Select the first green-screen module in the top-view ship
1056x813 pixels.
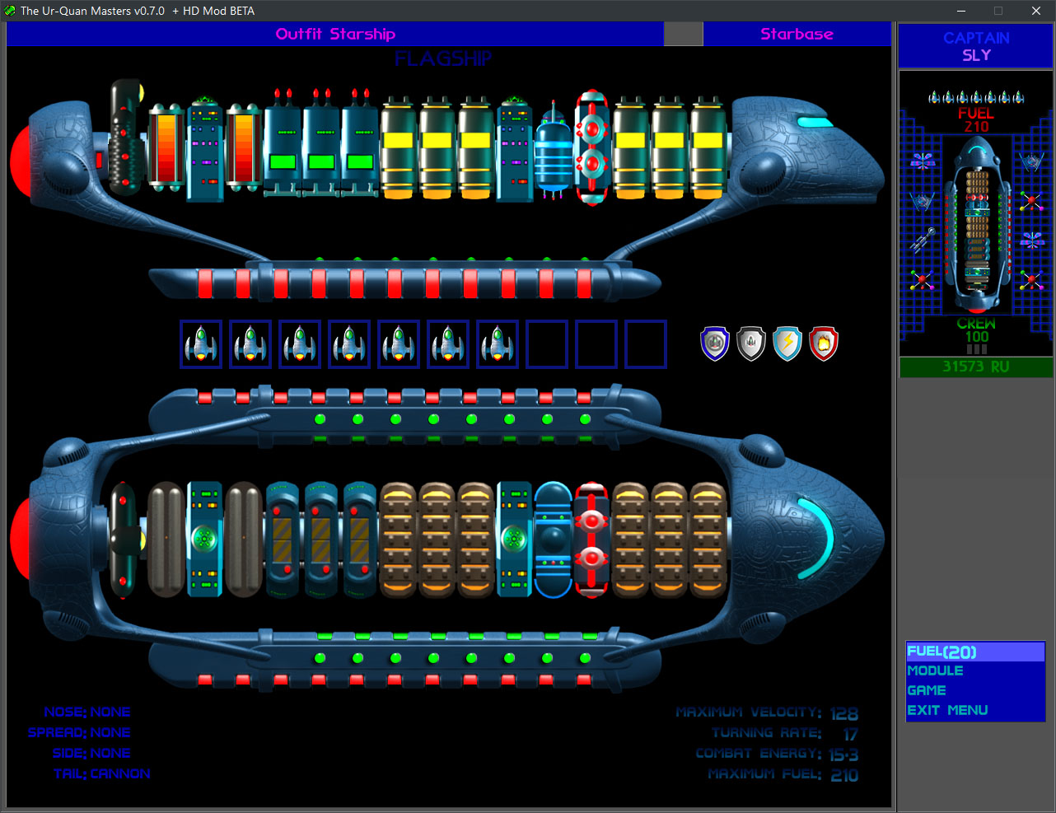pos(283,143)
